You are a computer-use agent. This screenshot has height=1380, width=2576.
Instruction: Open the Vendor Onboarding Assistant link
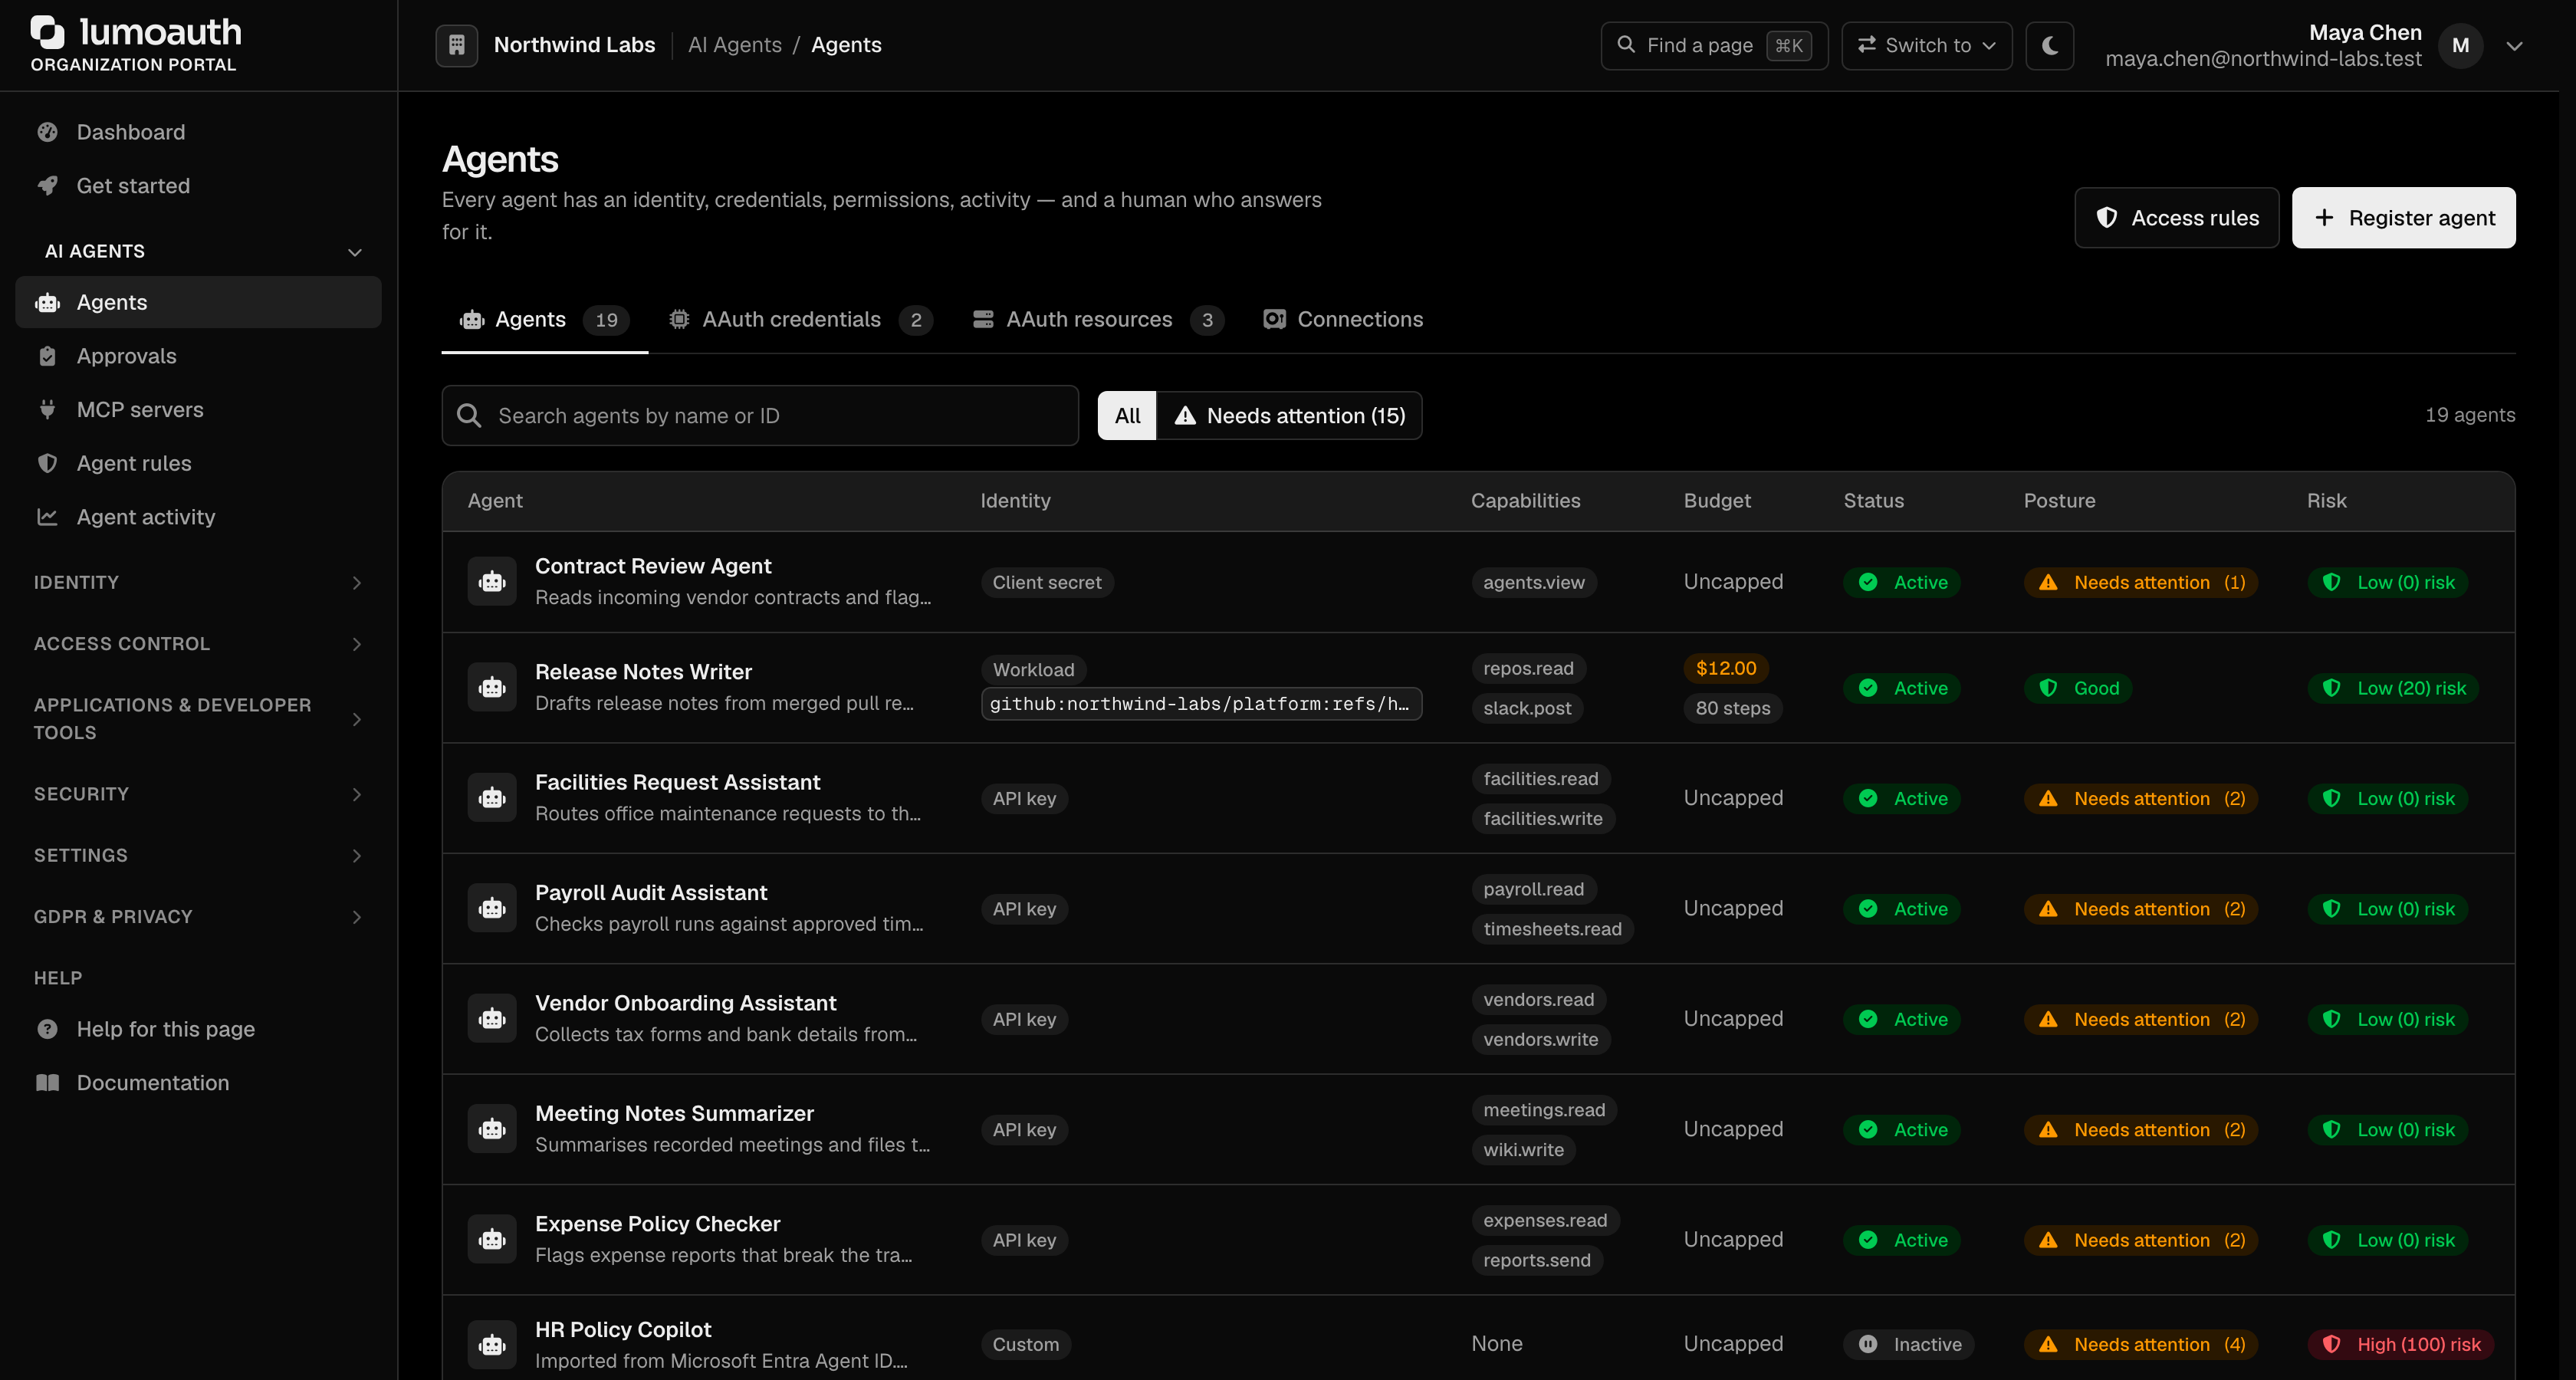click(686, 1003)
